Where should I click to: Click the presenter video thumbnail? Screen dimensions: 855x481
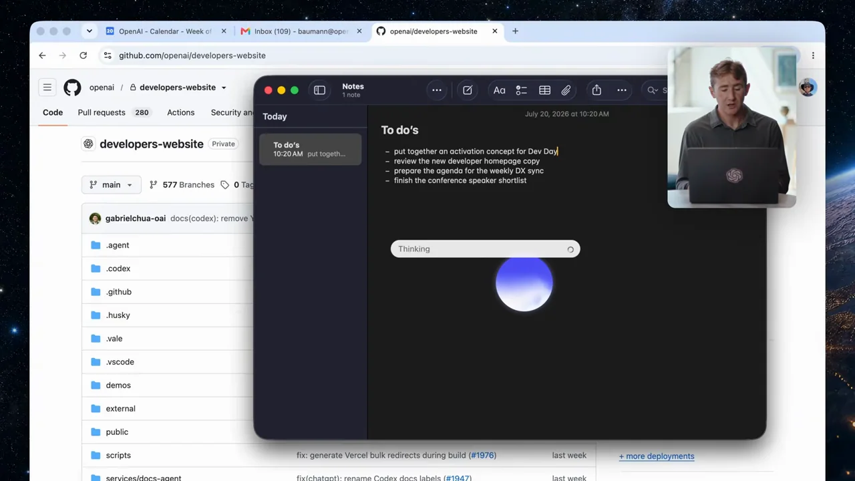731,127
